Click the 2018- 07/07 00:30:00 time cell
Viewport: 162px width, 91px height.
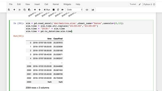coord(42,51)
